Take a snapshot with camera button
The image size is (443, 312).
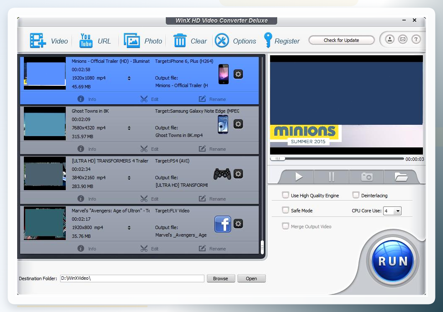[x=367, y=177]
